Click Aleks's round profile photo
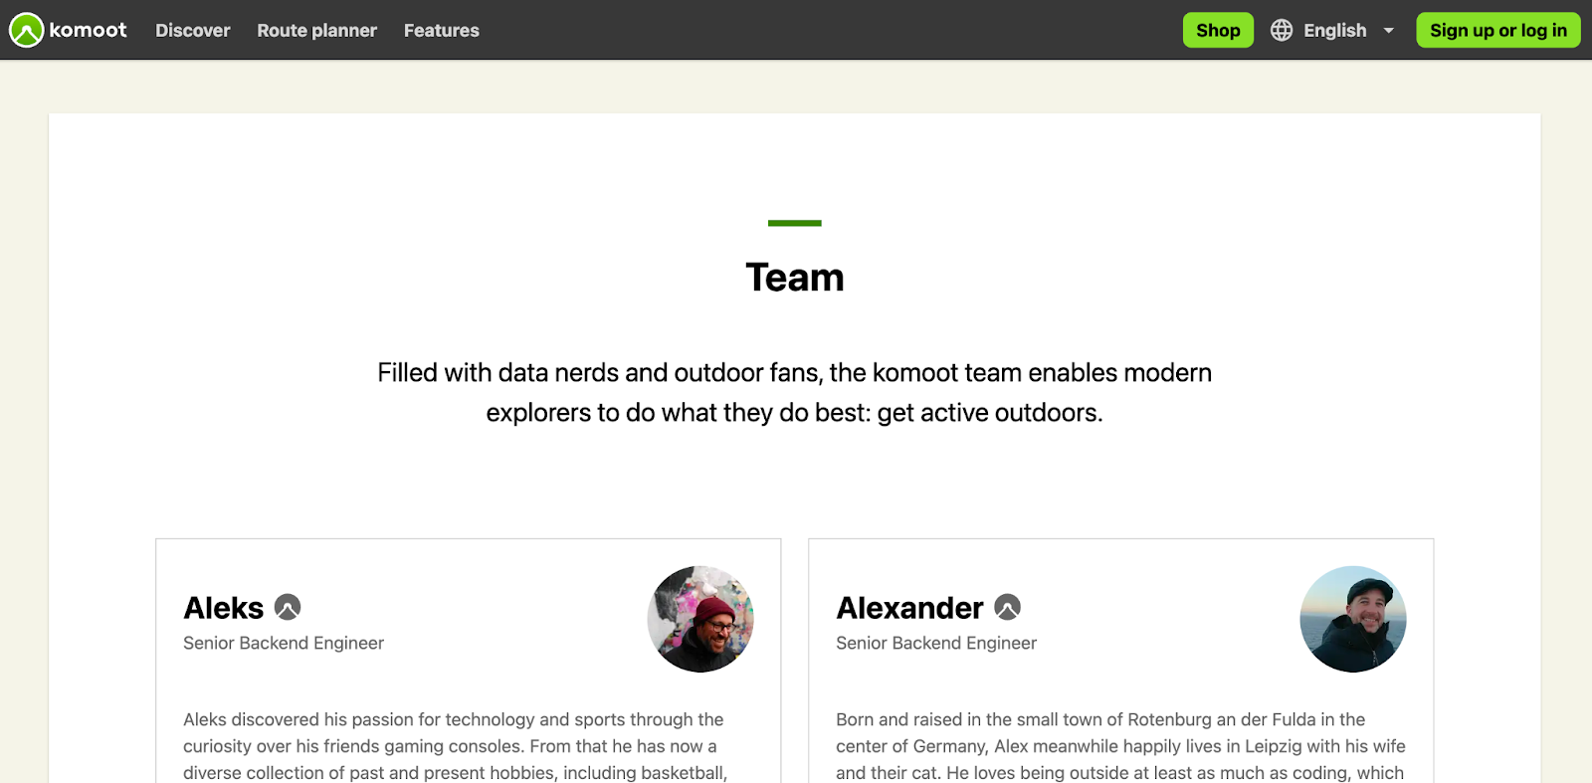This screenshot has height=783, width=1592. (700, 619)
